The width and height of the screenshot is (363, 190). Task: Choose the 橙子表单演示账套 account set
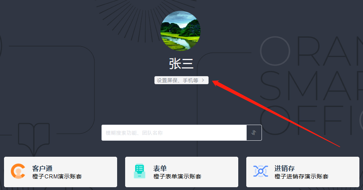(177, 176)
